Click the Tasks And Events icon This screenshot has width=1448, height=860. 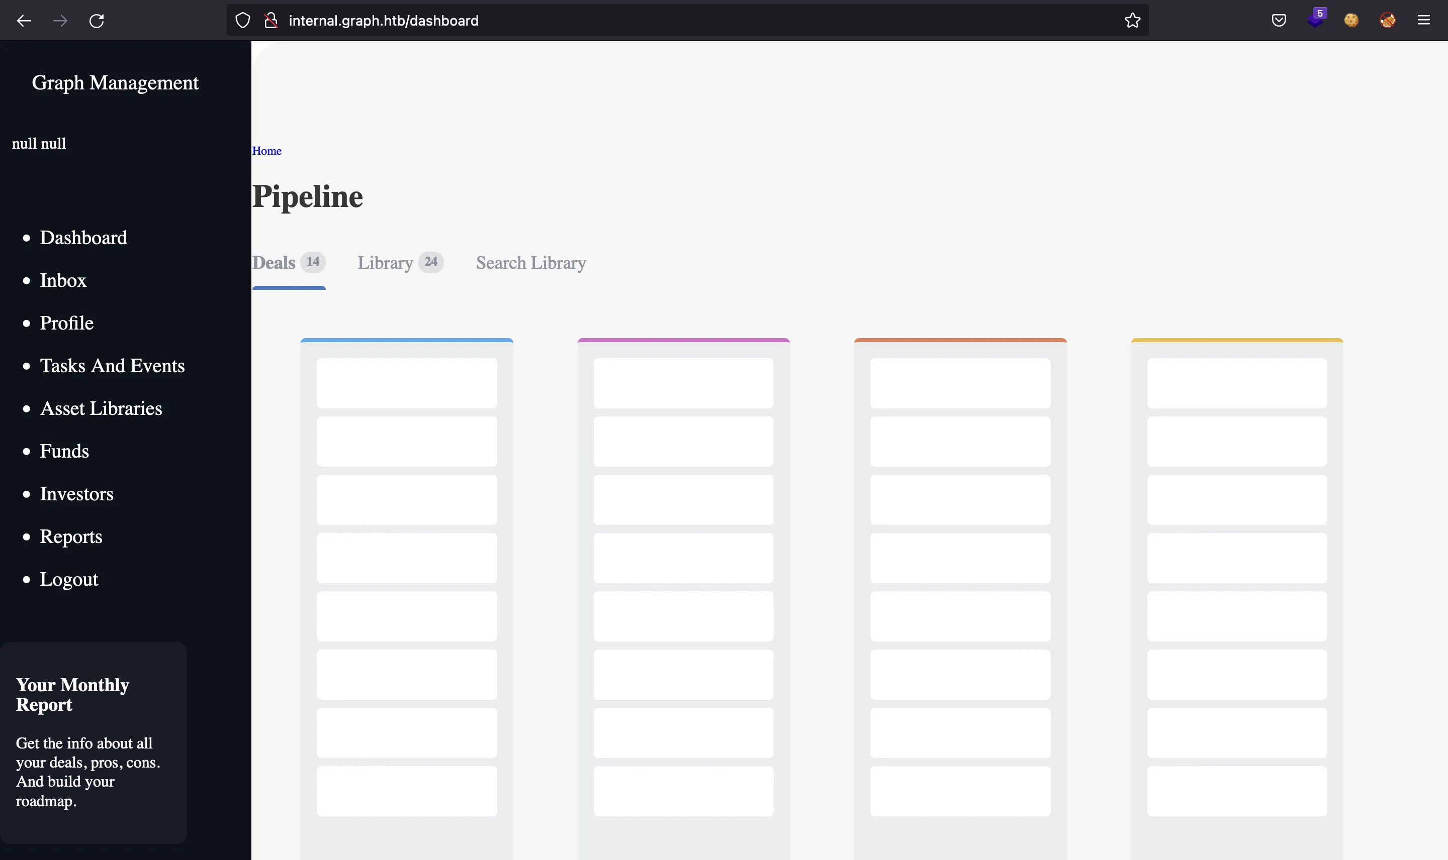pyautogui.click(x=112, y=366)
